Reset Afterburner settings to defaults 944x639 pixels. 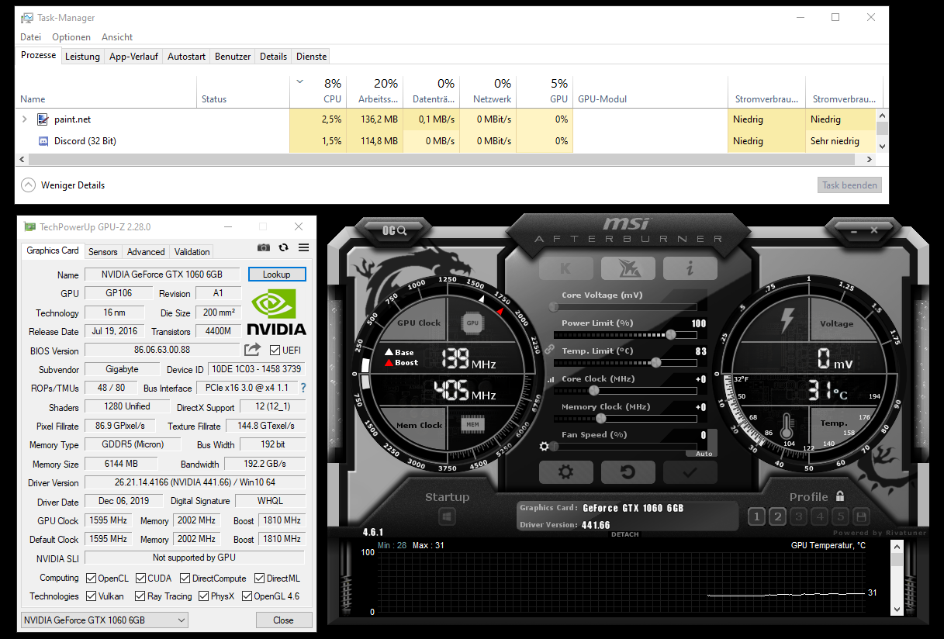[628, 472]
